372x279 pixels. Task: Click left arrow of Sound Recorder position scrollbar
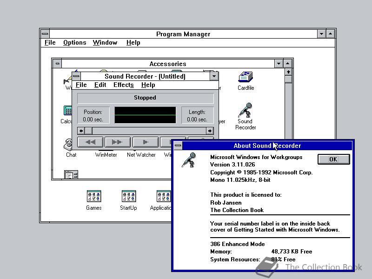coord(81,131)
